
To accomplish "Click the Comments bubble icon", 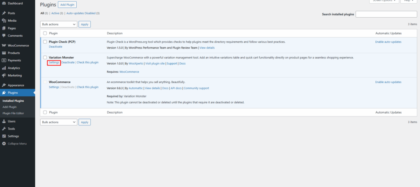I will 4,36.
